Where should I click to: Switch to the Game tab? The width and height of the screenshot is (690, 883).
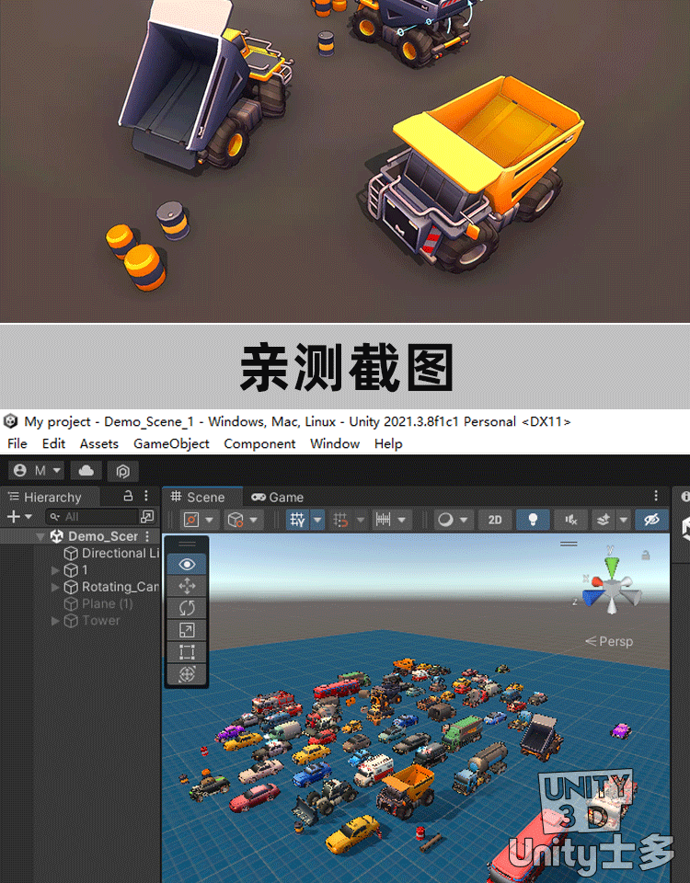pos(277,497)
